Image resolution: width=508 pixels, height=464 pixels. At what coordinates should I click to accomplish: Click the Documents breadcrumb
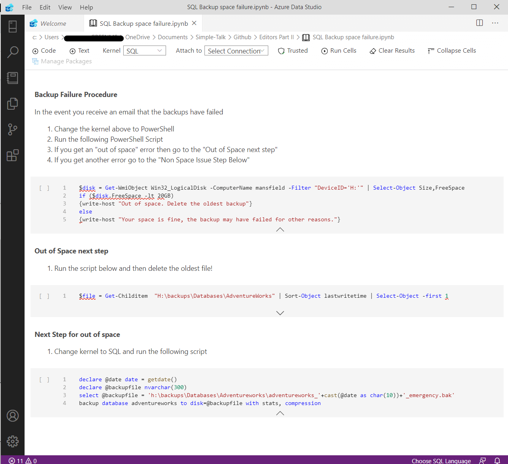(173, 37)
